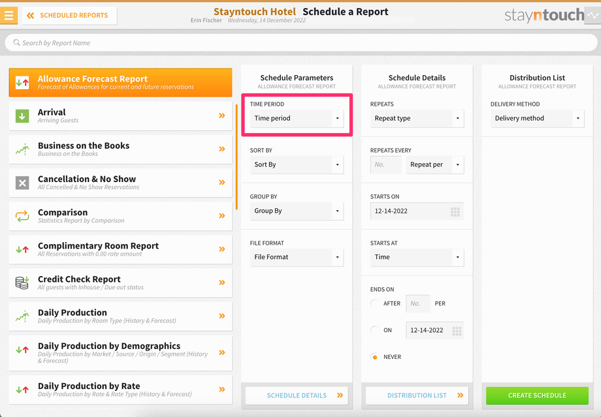Screen dimensions: 601x417
Task: Open the Sort By dropdown
Action: pos(297,164)
